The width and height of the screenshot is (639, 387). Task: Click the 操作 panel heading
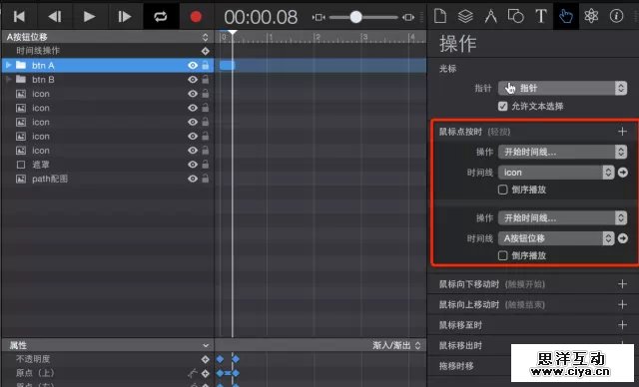click(457, 44)
